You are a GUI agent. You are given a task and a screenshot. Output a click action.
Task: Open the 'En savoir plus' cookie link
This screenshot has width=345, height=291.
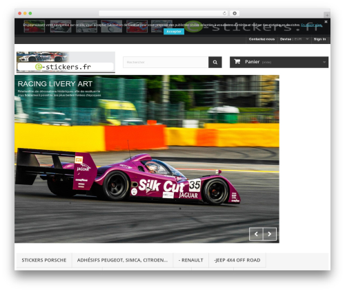point(311,25)
